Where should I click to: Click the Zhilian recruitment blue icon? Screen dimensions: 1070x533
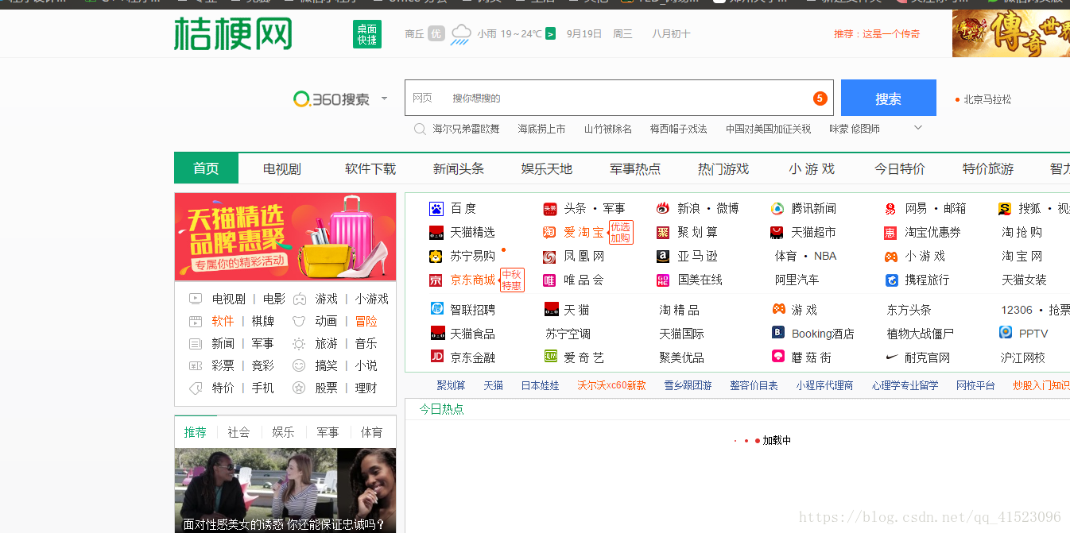(437, 308)
